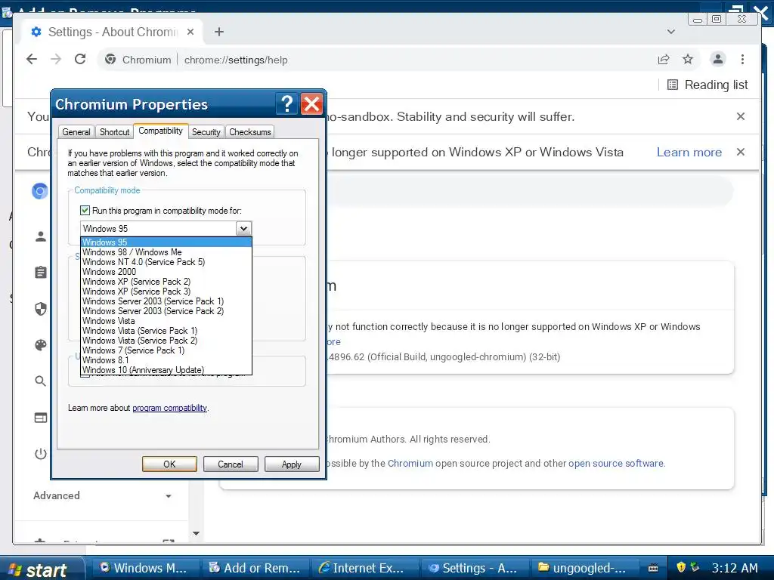Choose Windows 7 (Service Pack 1)
Viewport: 774px width, 580px height.
(166, 350)
